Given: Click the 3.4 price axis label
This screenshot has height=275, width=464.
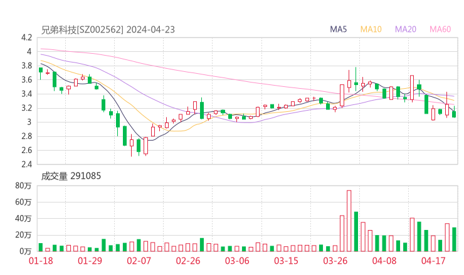Looking at the screenshot, I should (x=26, y=94).
